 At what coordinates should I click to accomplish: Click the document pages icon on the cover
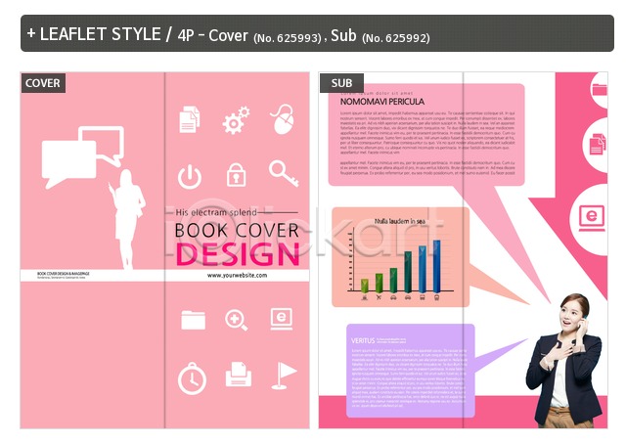pyautogui.click(x=189, y=120)
